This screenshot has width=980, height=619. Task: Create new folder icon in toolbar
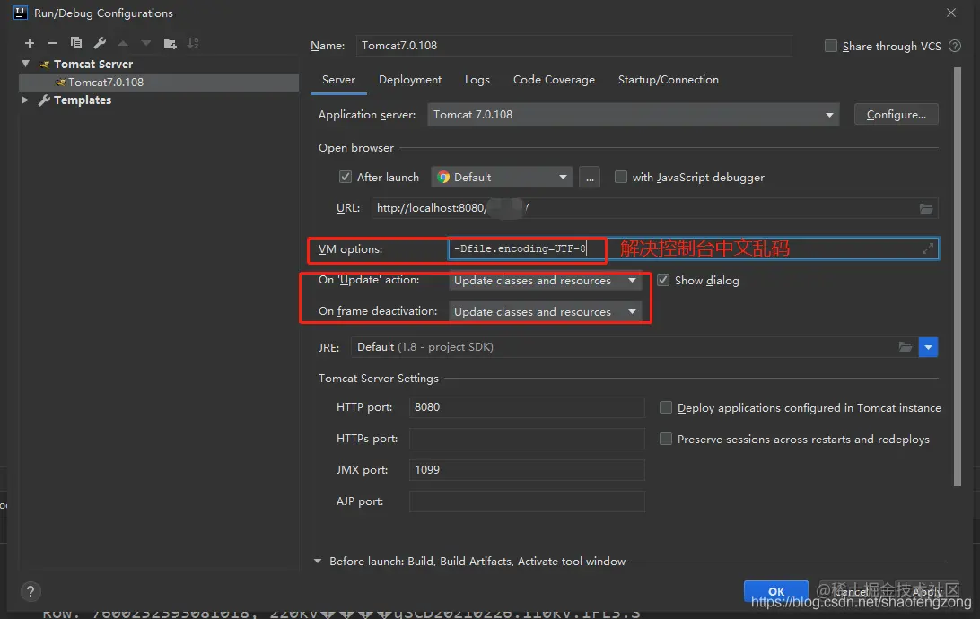pyautogui.click(x=170, y=43)
